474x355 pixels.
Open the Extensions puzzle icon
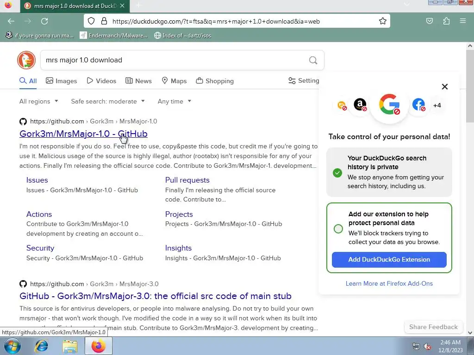(x=446, y=21)
